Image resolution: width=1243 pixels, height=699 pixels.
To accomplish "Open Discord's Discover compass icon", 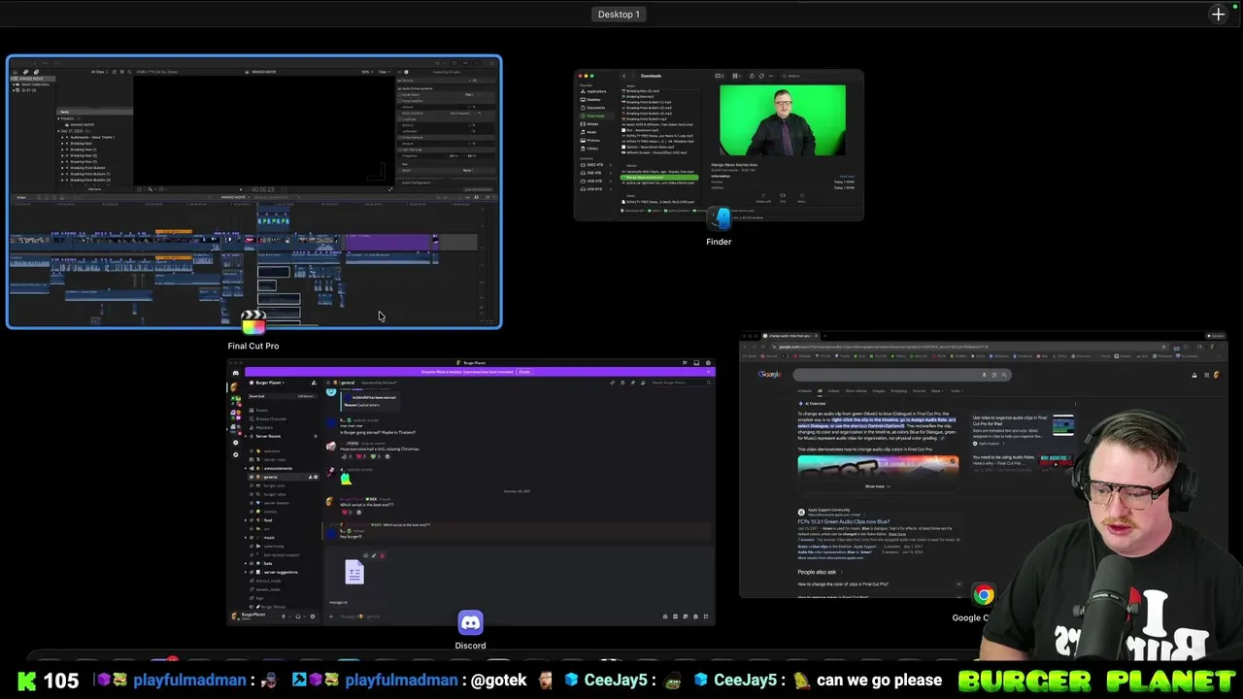I will click(x=236, y=454).
